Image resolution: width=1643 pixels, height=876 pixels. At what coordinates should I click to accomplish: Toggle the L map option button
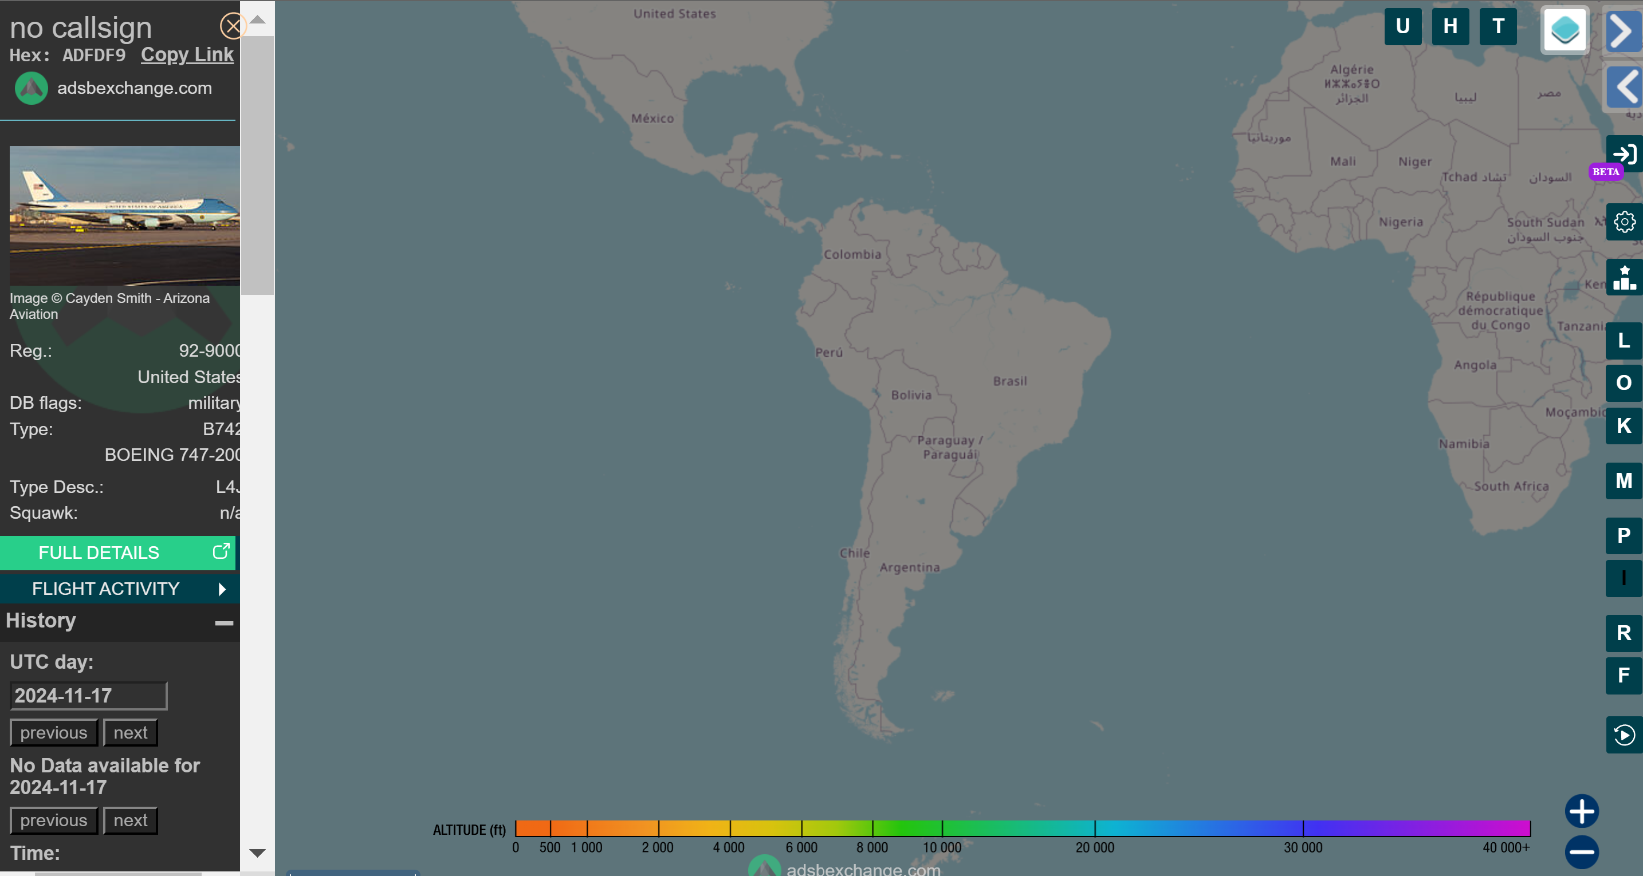1624,341
